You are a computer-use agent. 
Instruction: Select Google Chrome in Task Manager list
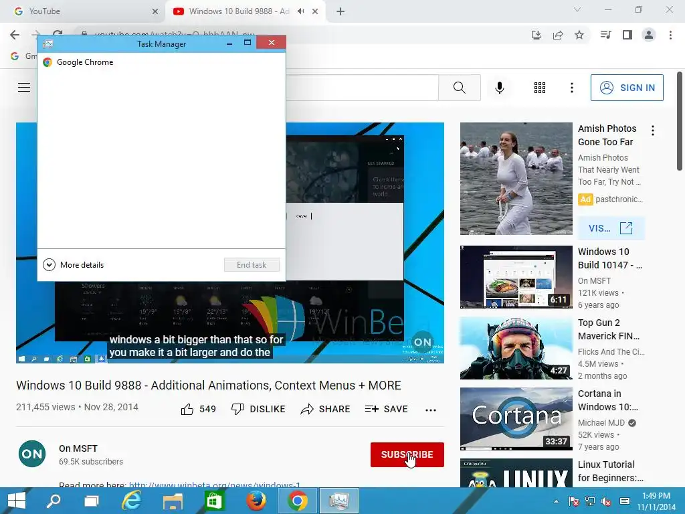pyautogui.click(x=161, y=62)
